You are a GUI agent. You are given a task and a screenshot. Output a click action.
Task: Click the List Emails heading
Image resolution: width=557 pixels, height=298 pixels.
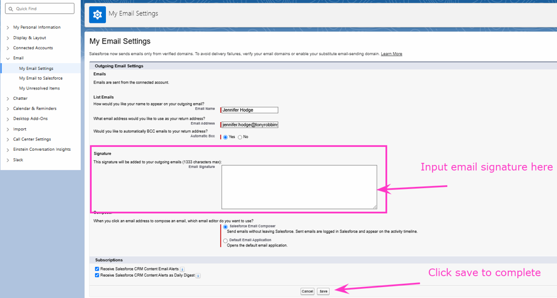(104, 97)
